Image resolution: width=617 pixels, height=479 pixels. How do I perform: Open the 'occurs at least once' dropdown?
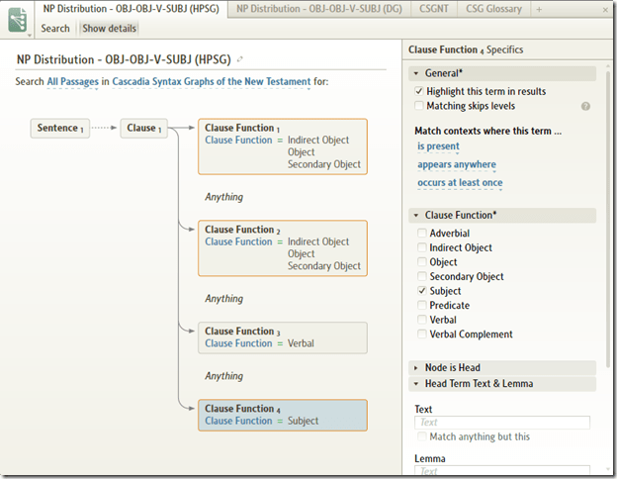460,182
